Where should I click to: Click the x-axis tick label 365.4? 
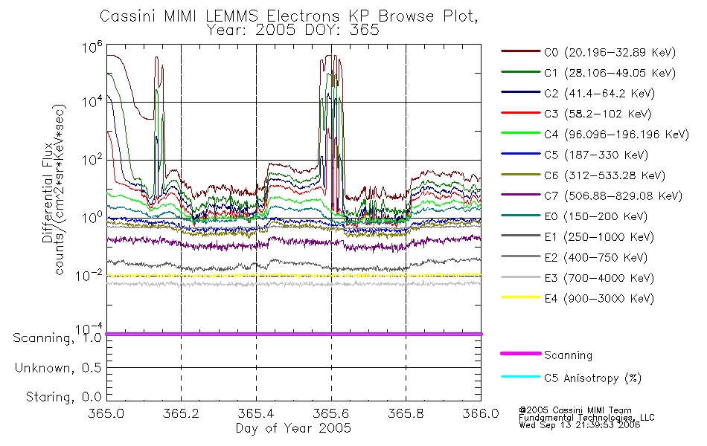(x=256, y=413)
